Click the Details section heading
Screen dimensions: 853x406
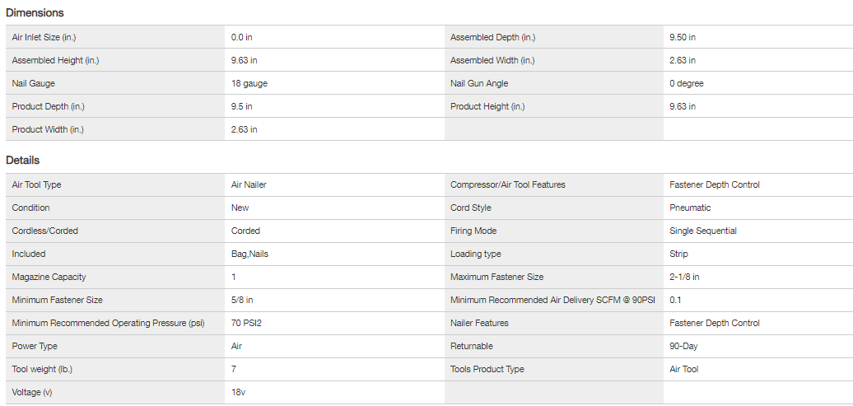(23, 161)
